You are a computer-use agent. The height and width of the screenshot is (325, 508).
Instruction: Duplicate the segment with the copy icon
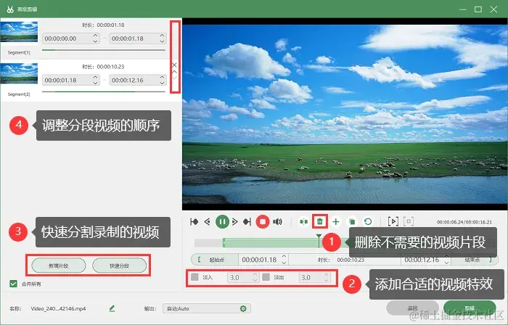pos(352,222)
